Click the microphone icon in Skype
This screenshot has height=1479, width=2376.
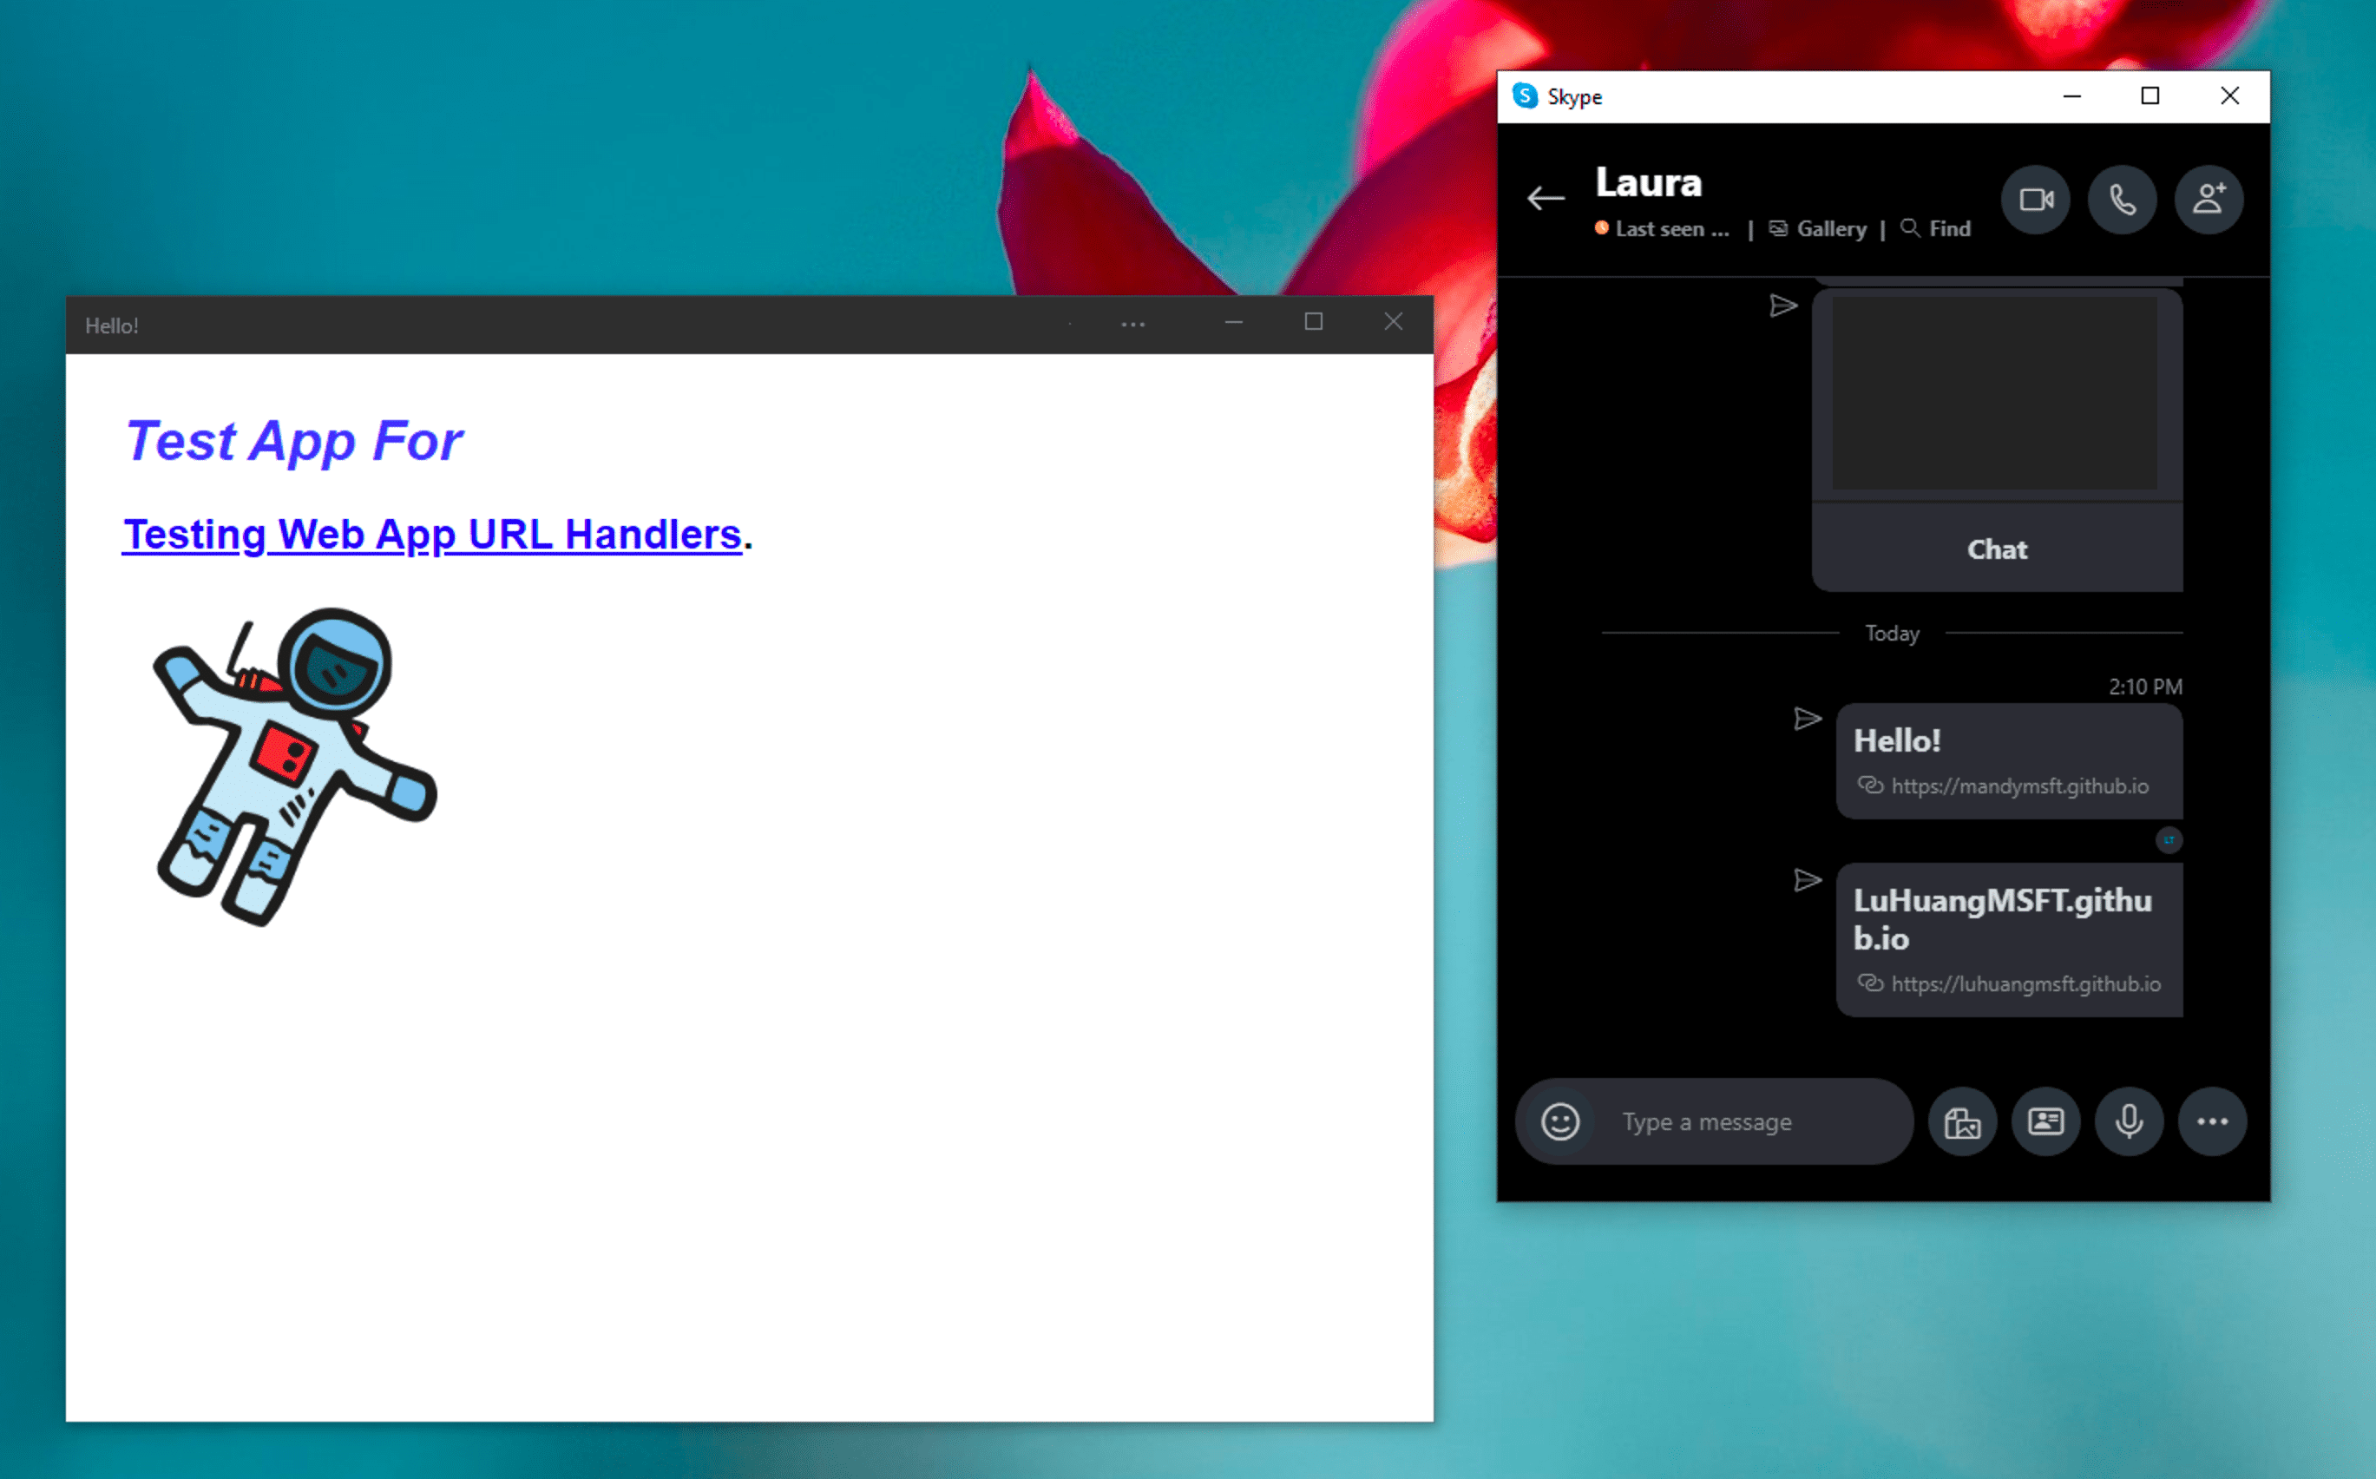2129,1121
